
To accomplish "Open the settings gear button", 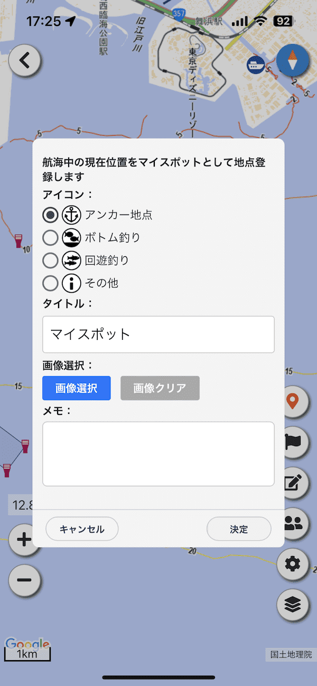I will [x=293, y=564].
